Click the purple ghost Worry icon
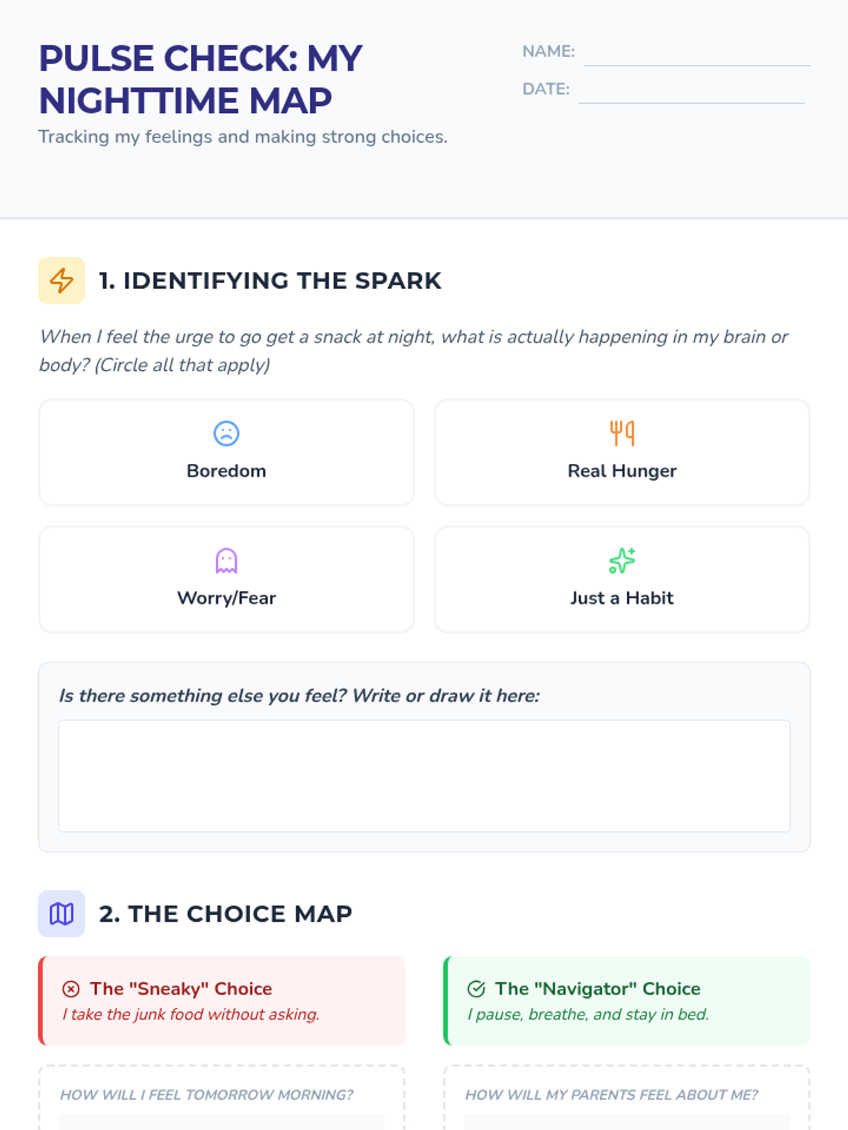 pos(226,561)
